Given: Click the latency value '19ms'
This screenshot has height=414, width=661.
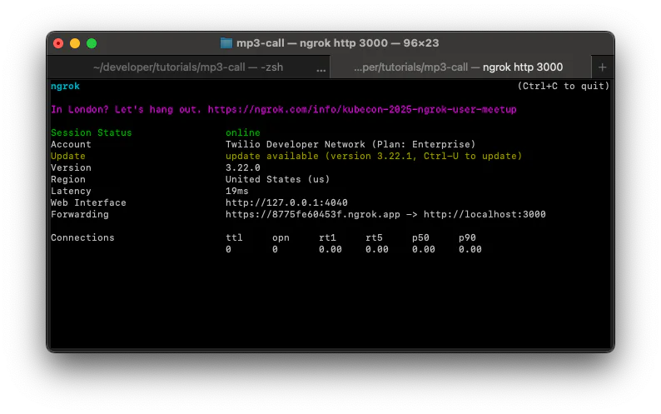Looking at the screenshot, I should click(x=237, y=192).
